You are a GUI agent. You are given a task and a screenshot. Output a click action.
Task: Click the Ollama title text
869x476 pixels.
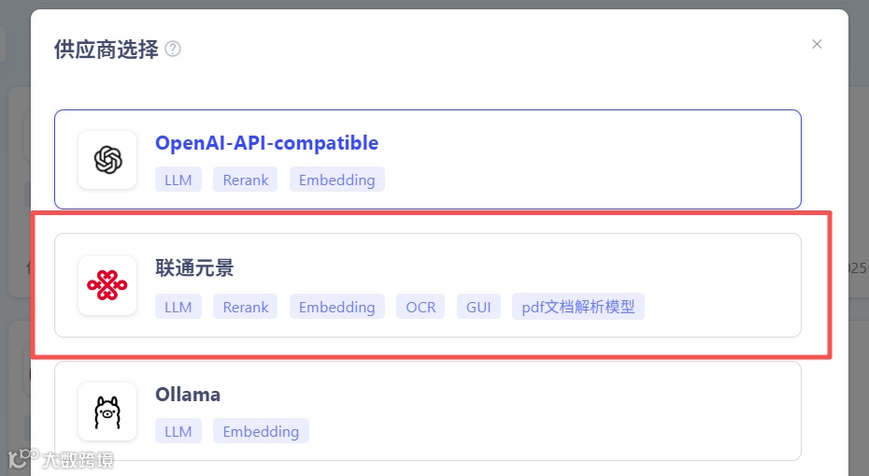(x=188, y=395)
